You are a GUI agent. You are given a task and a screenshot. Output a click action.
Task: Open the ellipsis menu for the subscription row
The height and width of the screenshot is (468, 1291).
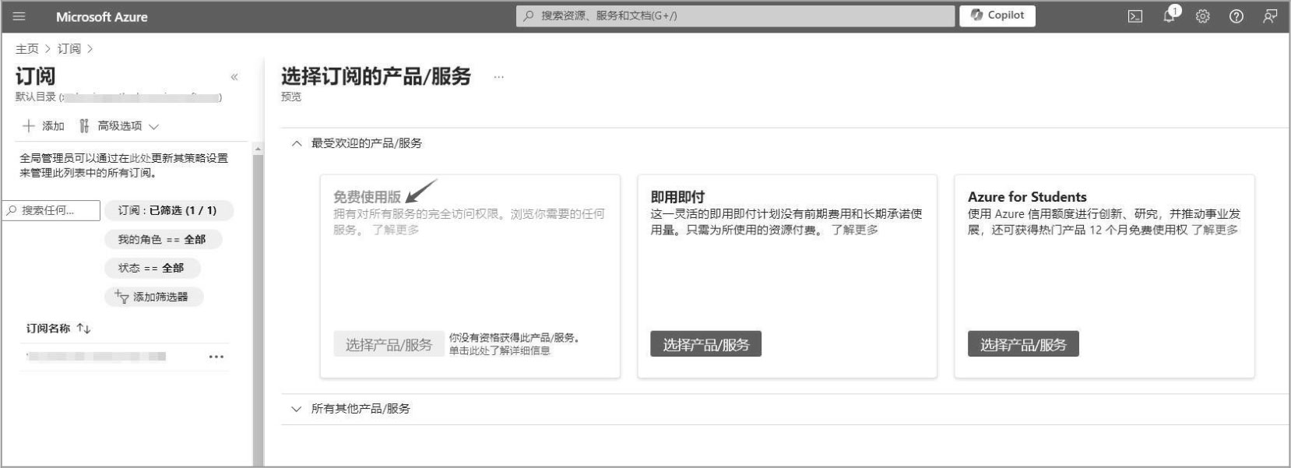[x=216, y=357]
